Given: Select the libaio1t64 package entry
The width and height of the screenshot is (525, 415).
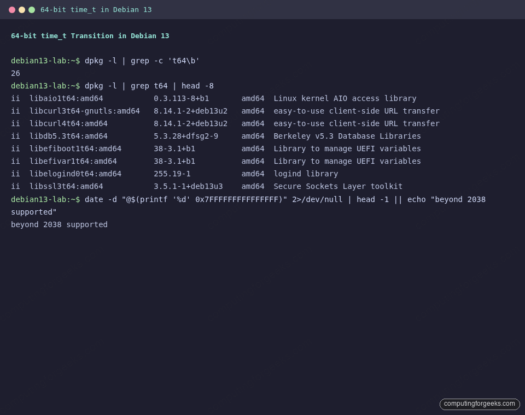Looking at the screenshot, I should coord(66,98).
